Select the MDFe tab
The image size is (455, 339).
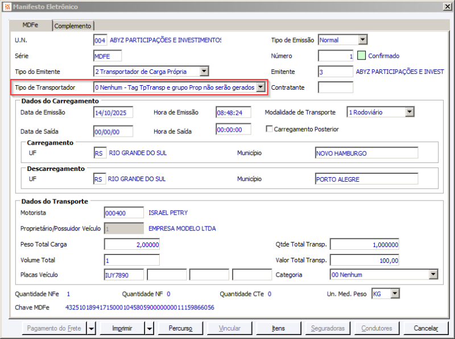tap(31, 25)
